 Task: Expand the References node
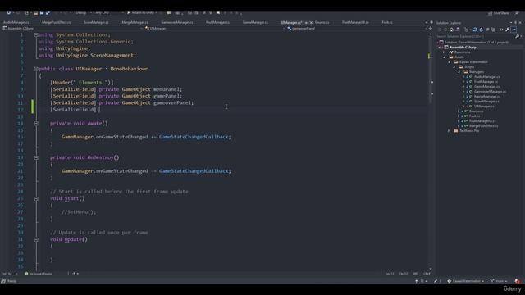coord(445,52)
